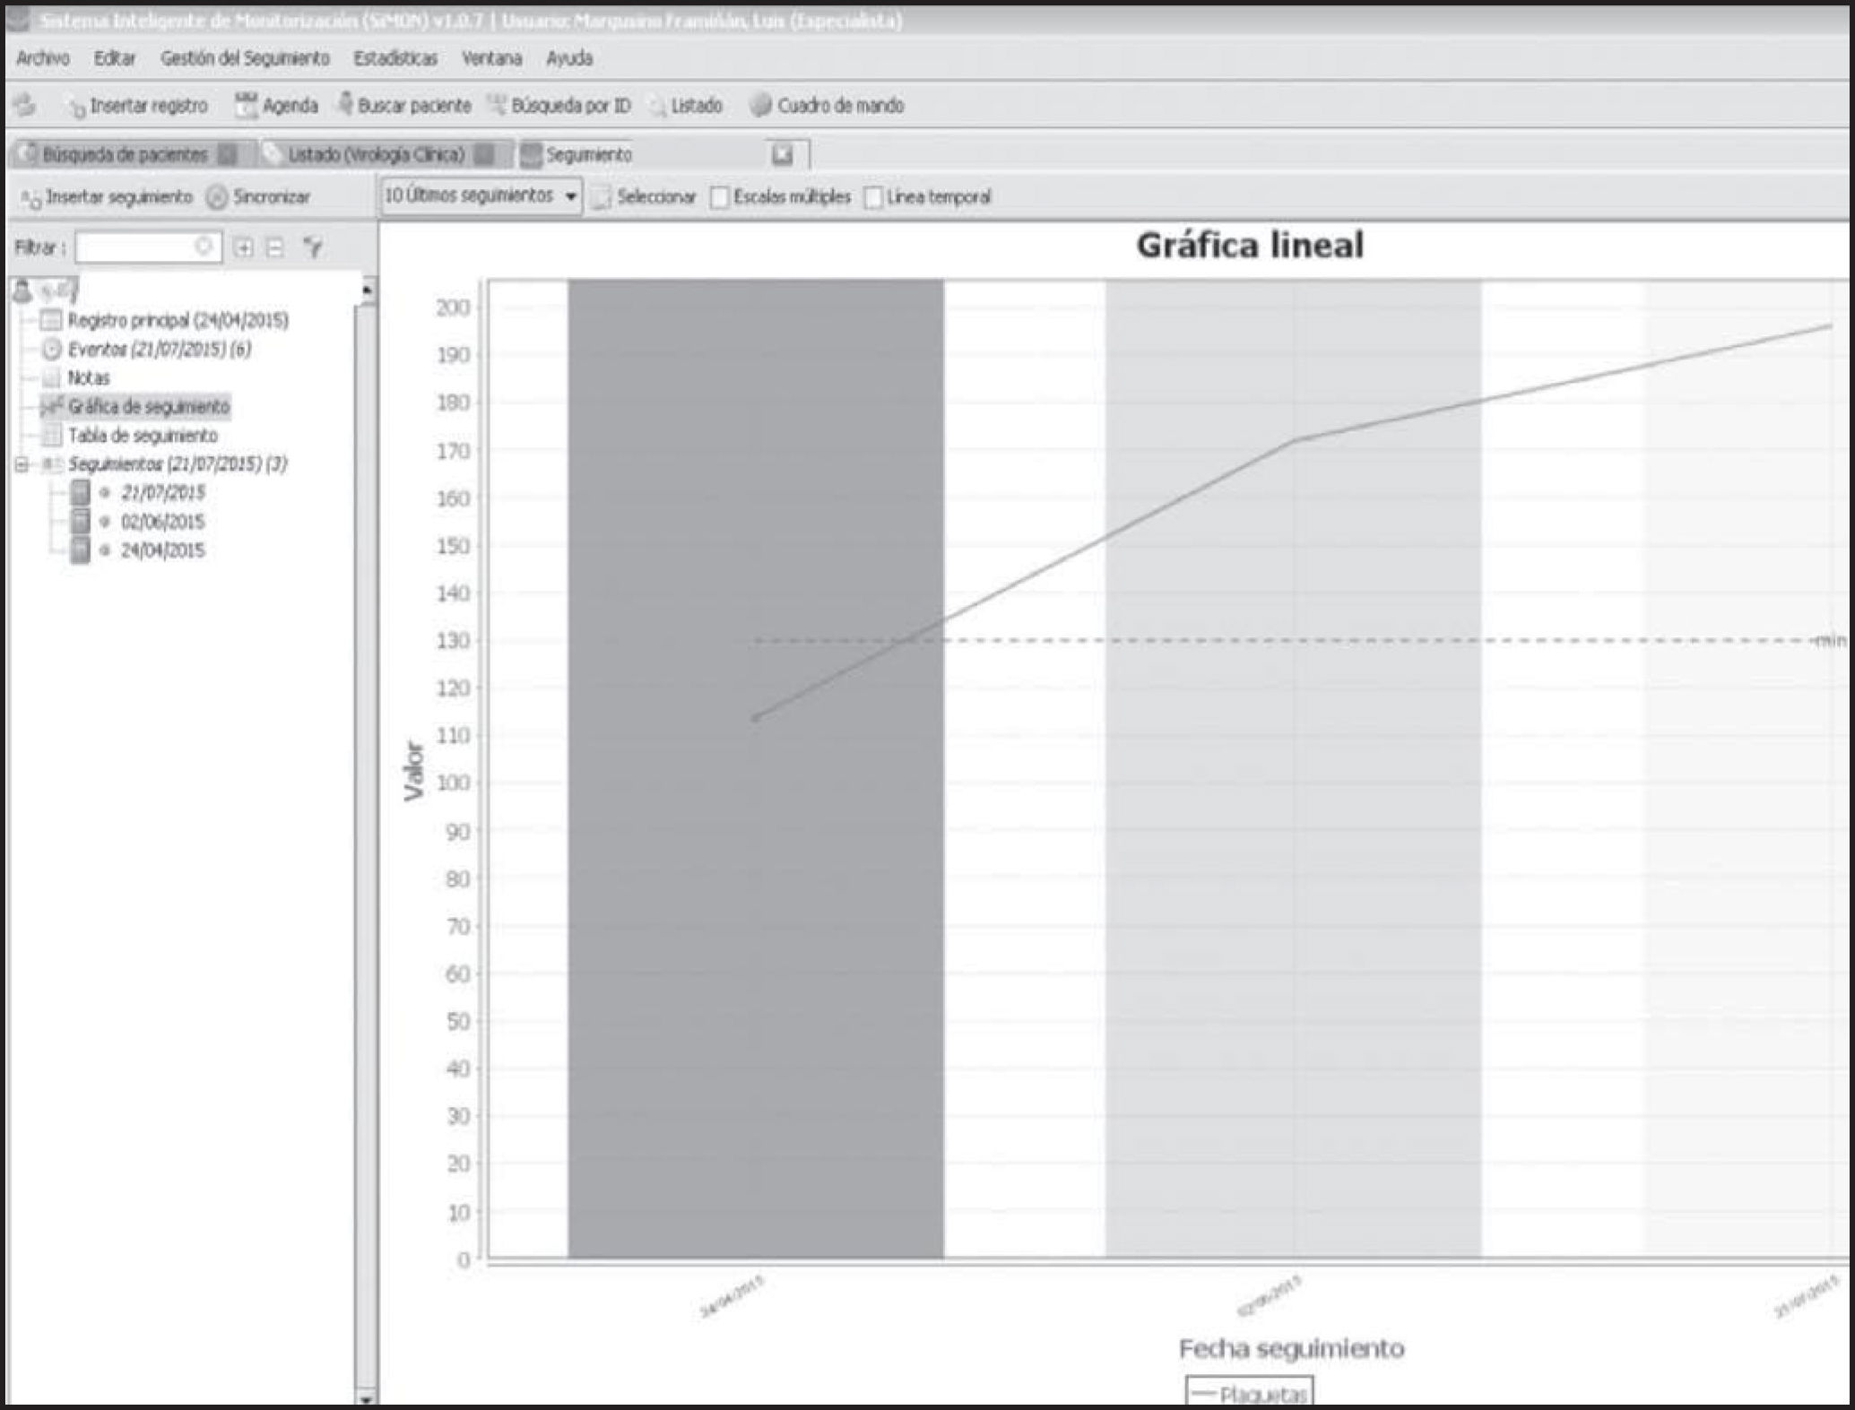
Task: Enable Escalas múltiples checkbox
Action: pyautogui.click(x=719, y=197)
